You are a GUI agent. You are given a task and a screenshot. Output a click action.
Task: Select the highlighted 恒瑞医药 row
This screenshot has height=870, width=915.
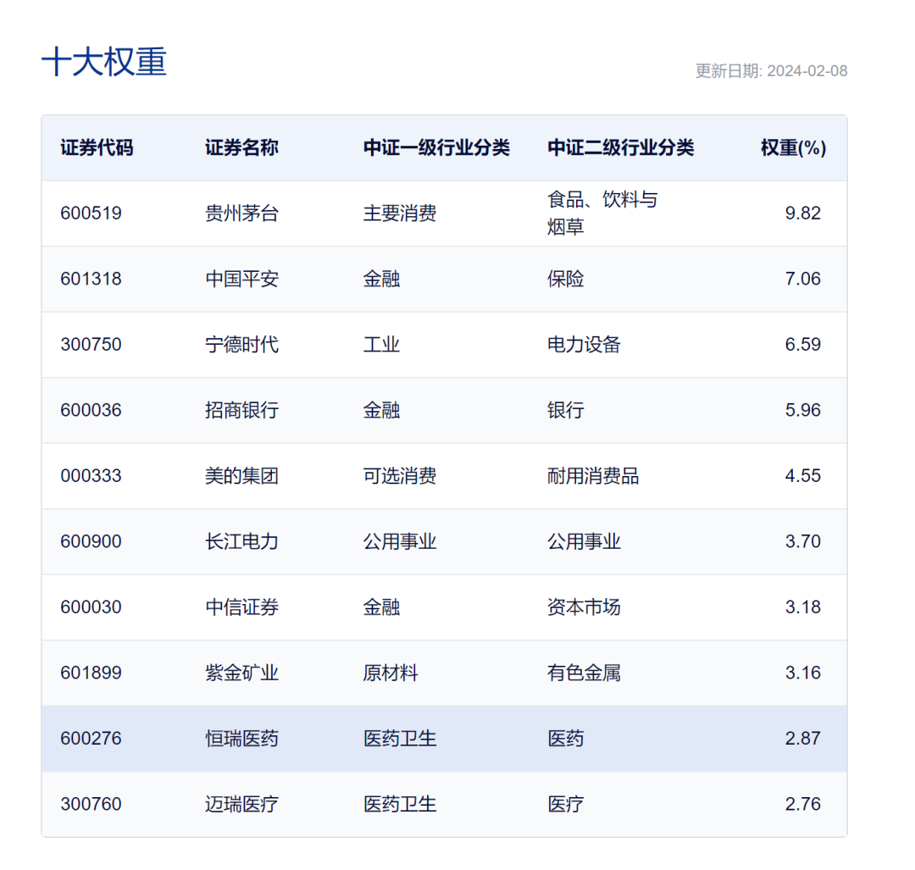[x=241, y=739]
